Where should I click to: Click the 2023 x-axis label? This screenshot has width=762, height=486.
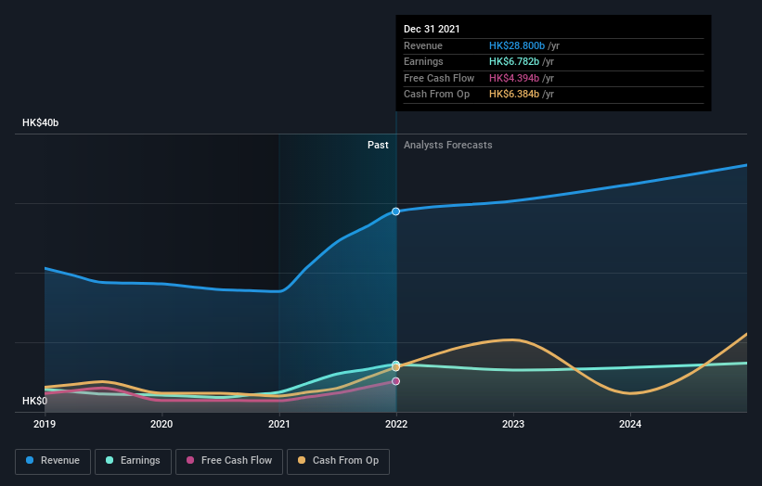(x=513, y=425)
